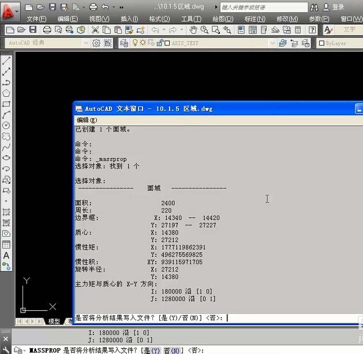Click the Match Properties brush icon
This screenshot has width=363, height=354.
(129, 30)
